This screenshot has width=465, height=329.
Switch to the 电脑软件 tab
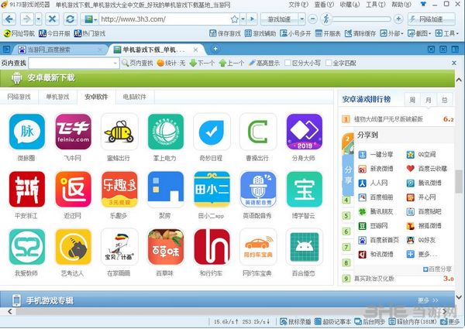135,97
